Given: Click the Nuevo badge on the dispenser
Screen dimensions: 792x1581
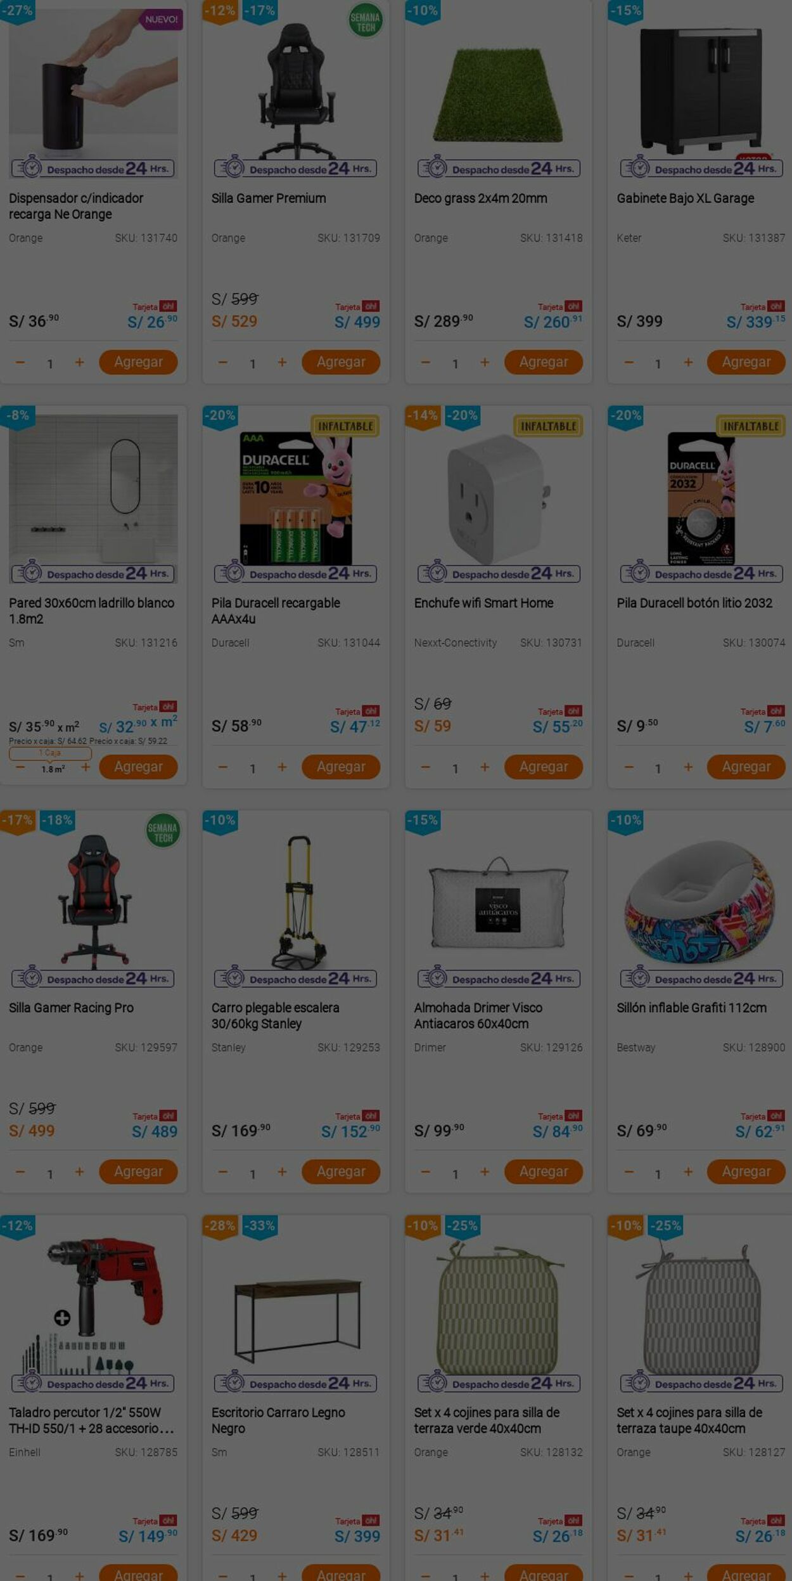Looking at the screenshot, I should click(x=161, y=20).
